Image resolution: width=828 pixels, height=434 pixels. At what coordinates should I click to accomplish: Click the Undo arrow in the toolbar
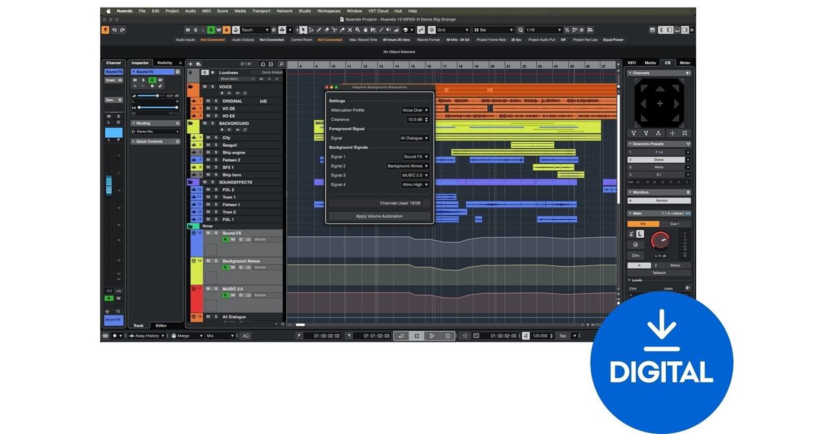[x=115, y=30]
